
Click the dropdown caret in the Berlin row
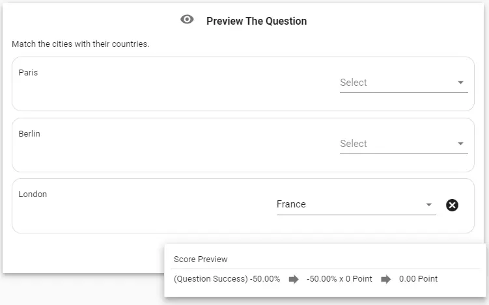coord(460,144)
